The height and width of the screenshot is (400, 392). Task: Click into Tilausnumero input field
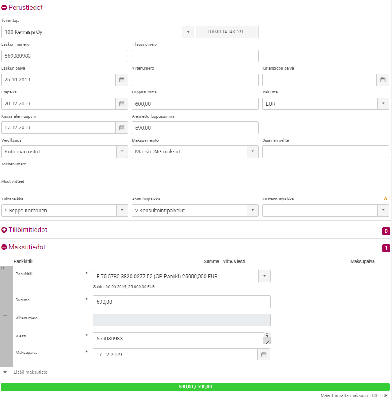[x=195, y=56]
